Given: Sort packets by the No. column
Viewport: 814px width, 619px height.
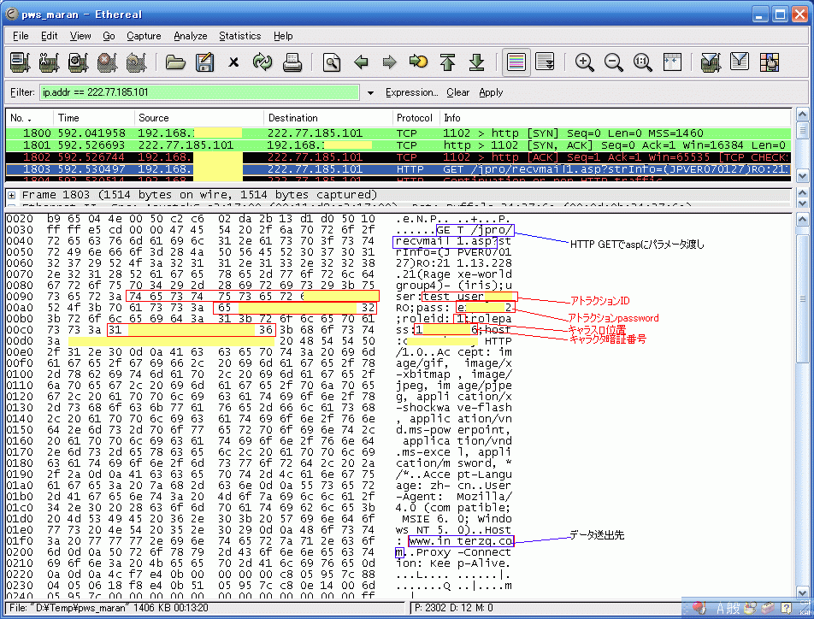Looking at the screenshot, I should (x=29, y=118).
